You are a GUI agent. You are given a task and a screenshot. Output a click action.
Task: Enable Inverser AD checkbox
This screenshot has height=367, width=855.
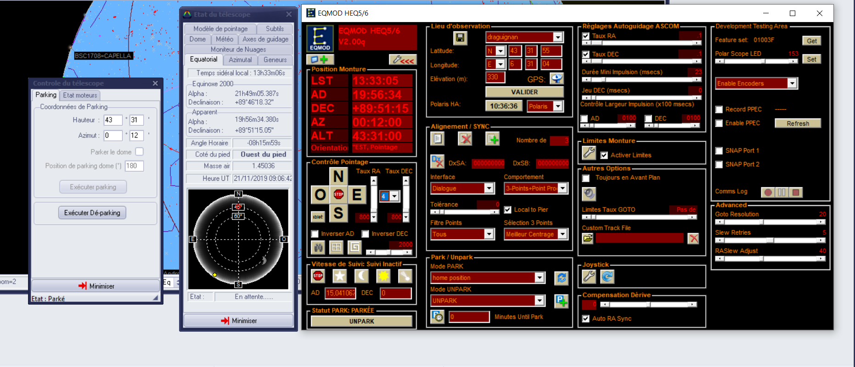(315, 234)
